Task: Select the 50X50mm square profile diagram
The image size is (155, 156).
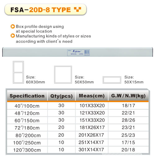Action: click(63, 75)
